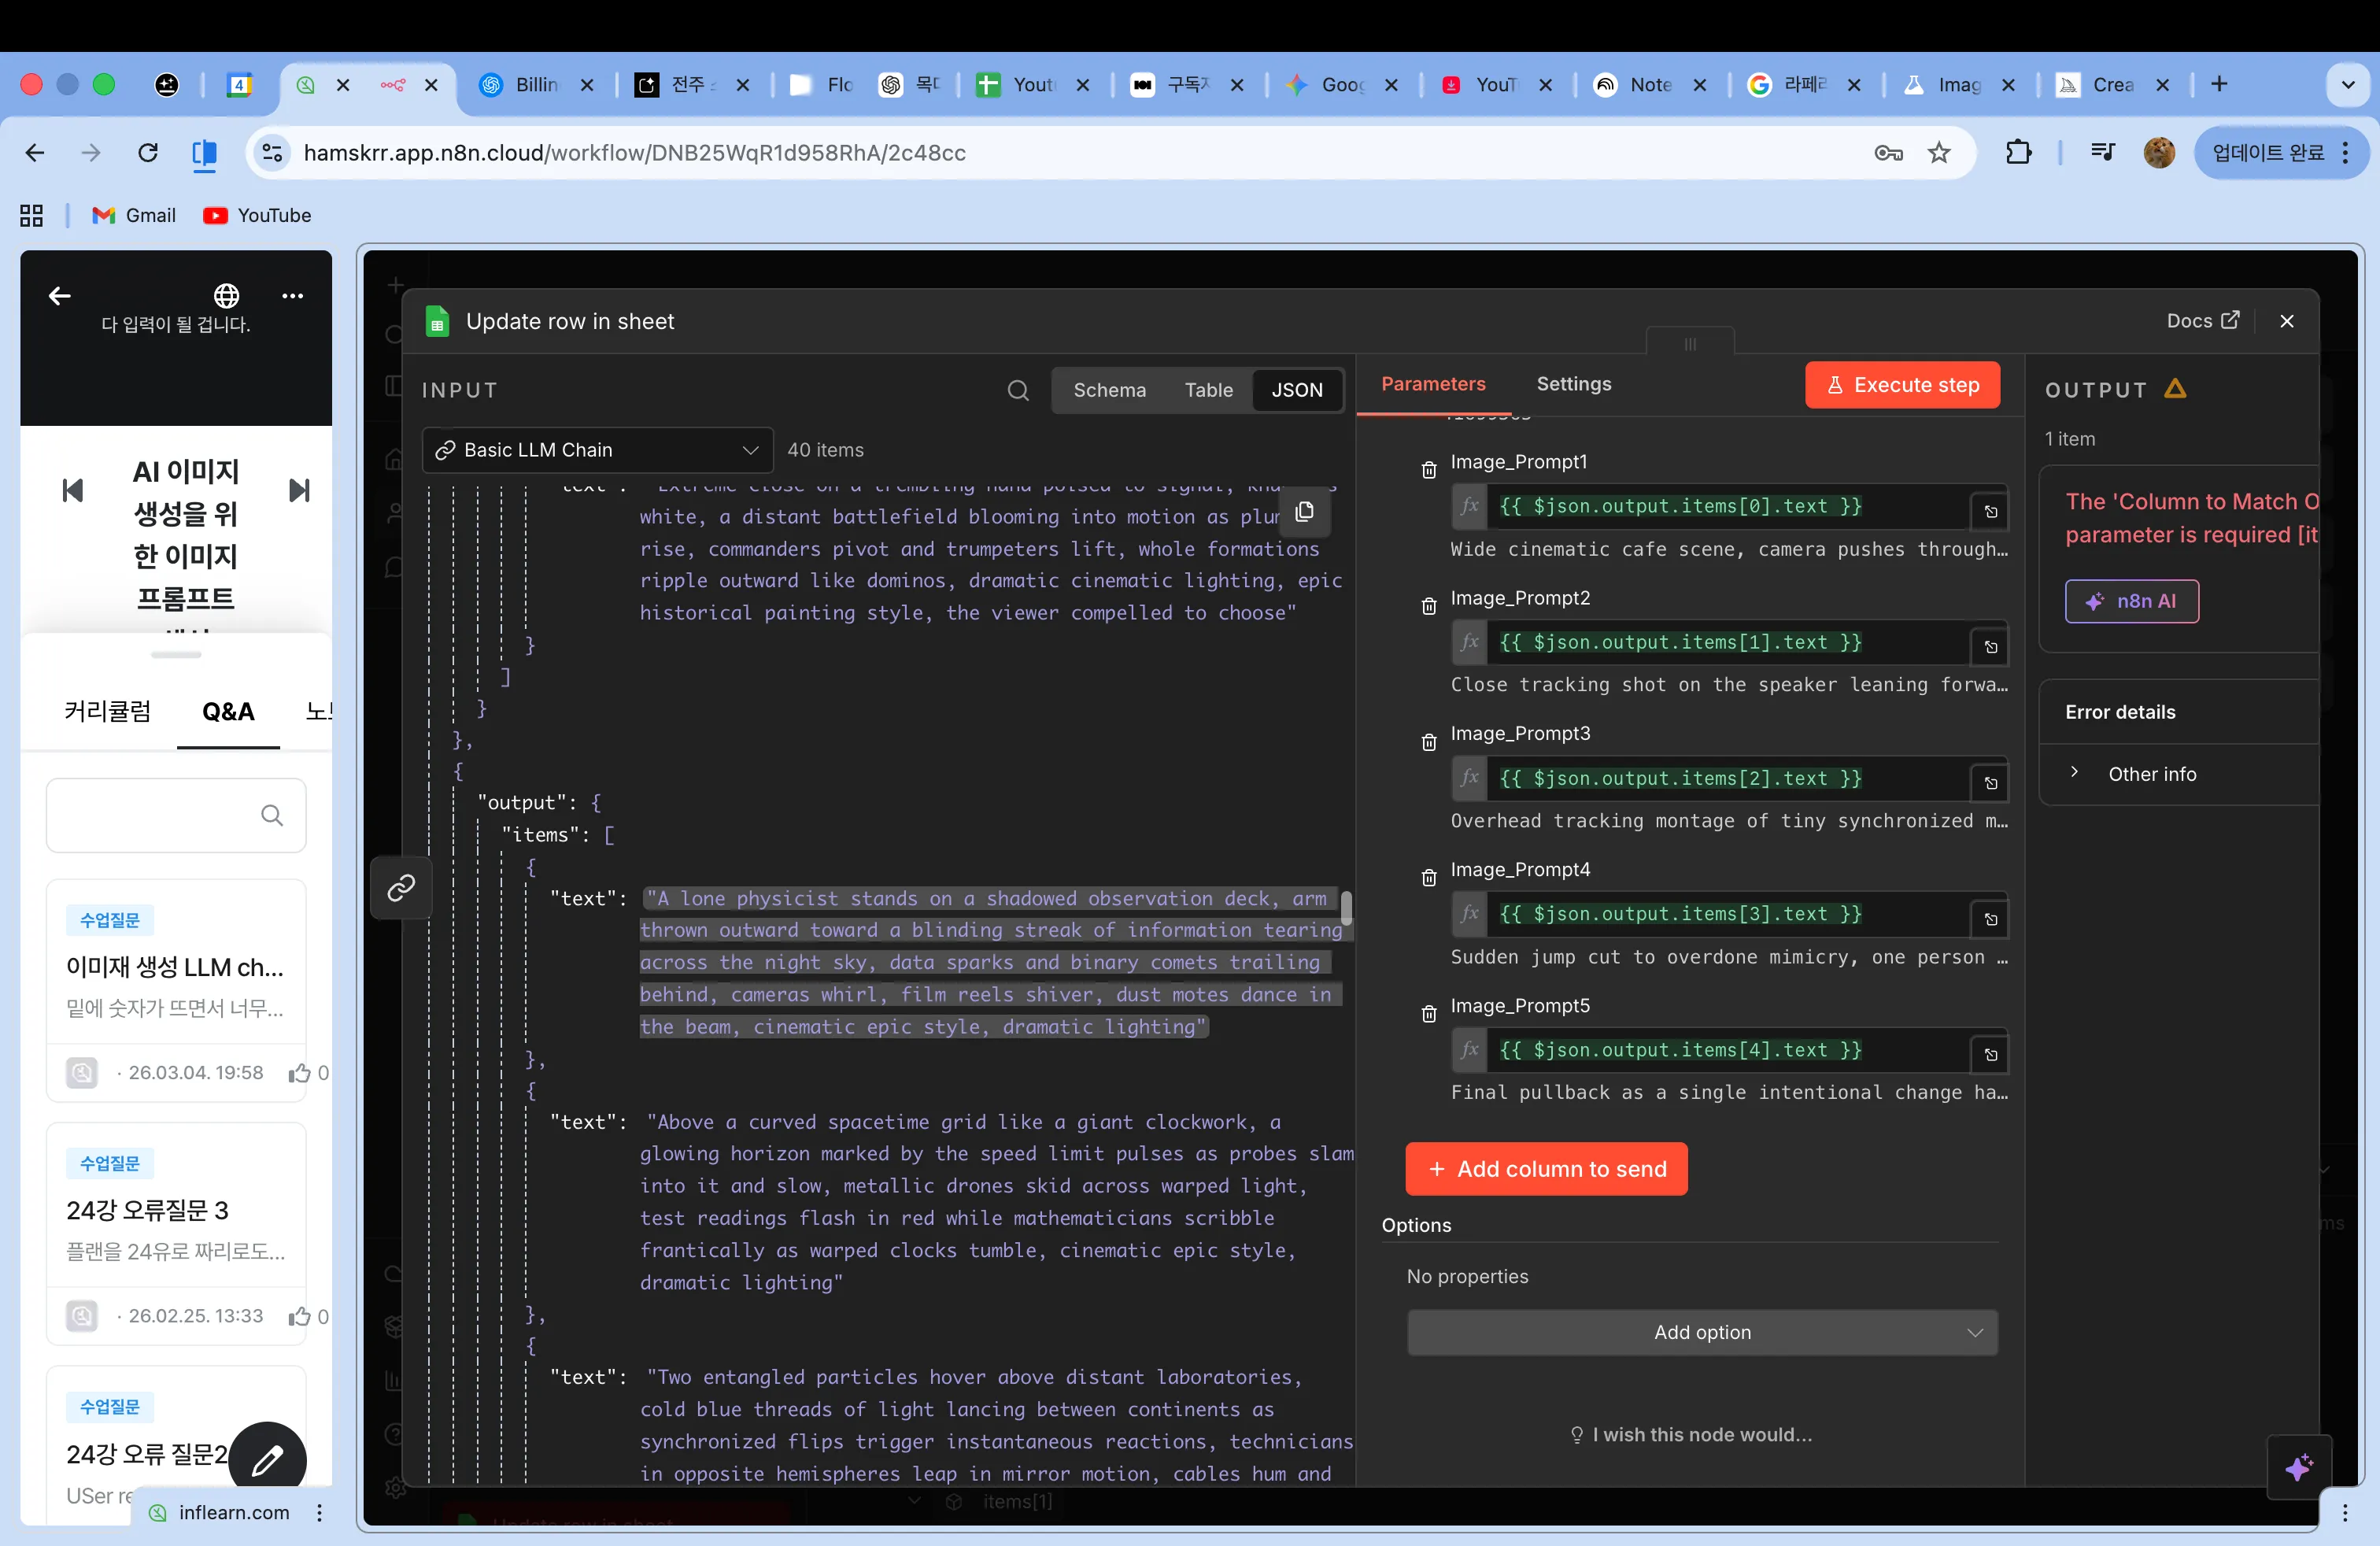
Task: Click the link chain icon on left edge
Action: (401, 887)
